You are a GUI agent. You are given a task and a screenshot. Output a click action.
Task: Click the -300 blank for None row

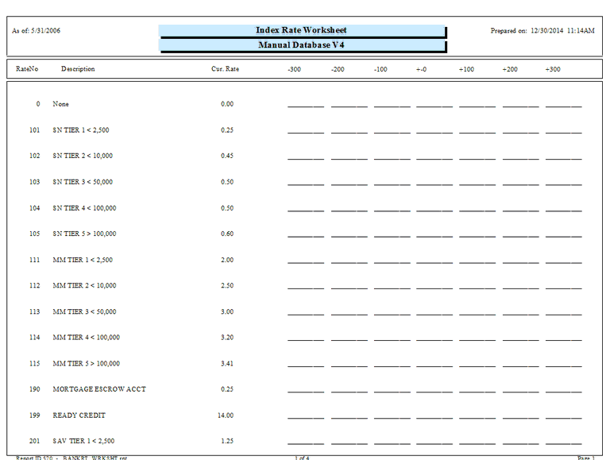pos(305,105)
